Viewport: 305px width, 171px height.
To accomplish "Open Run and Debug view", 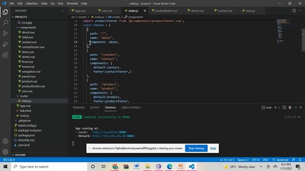I will [x=5, y=44].
